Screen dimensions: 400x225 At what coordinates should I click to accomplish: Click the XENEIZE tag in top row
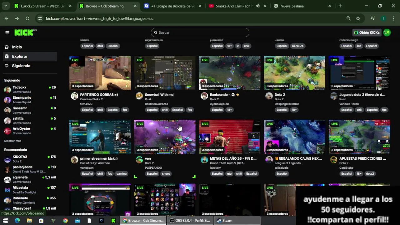tap(297, 46)
